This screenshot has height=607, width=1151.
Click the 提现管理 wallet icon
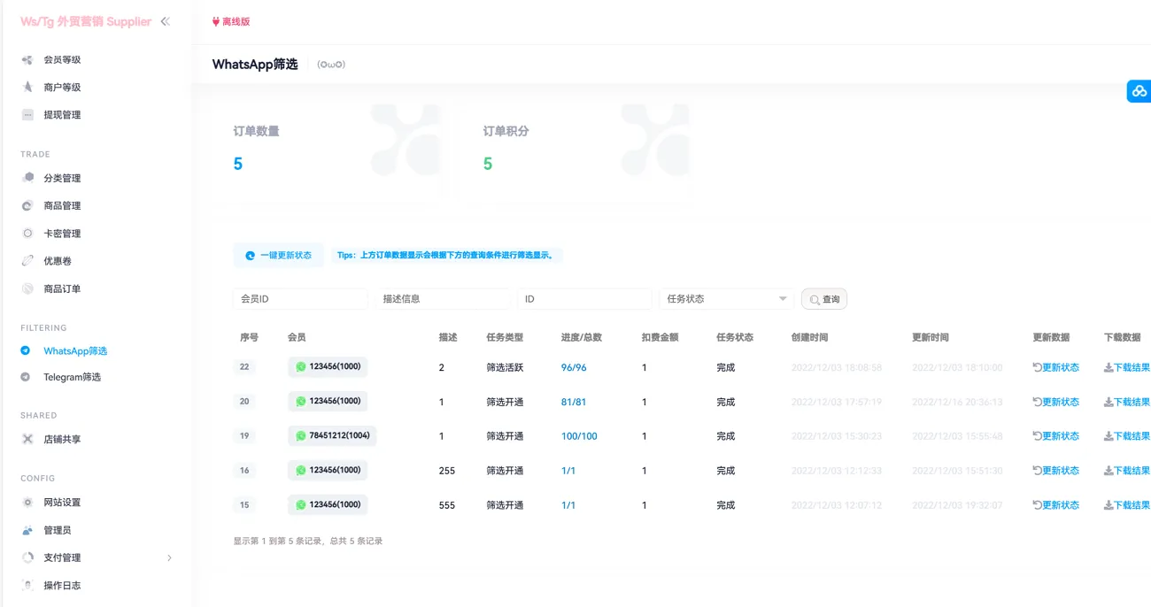click(x=25, y=114)
